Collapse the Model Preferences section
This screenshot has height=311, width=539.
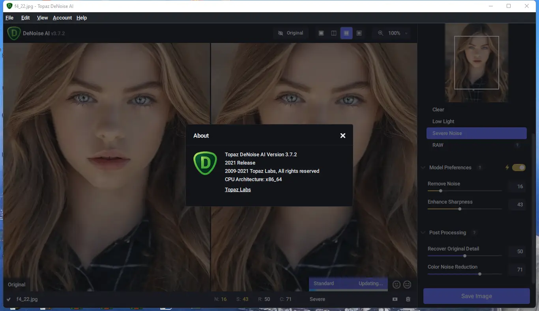(x=423, y=168)
